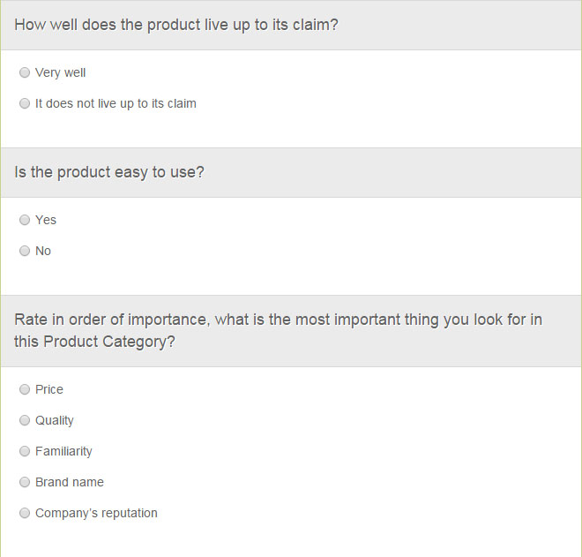582x557 pixels.
Task: Choose the 'Quality' radio button
Action: point(25,420)
